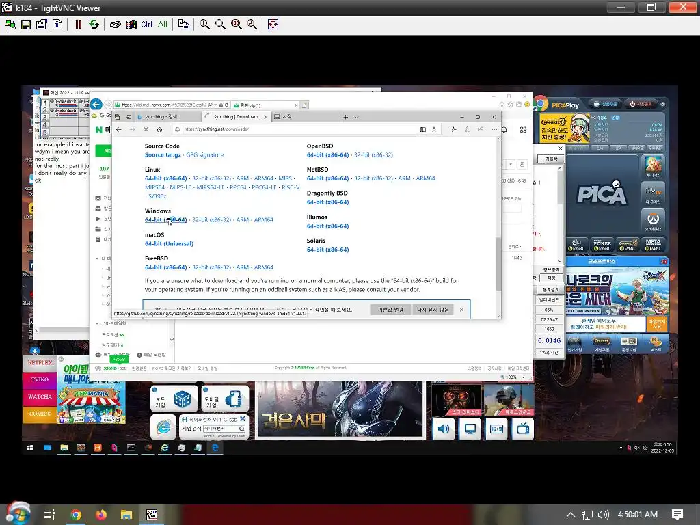Dismiss the notification bar with X
The width and height of the screenshot is (700, 525).
(461, 310)
